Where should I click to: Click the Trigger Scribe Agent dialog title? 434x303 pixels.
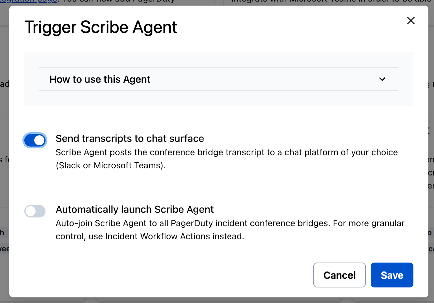[x=101, y=27]
